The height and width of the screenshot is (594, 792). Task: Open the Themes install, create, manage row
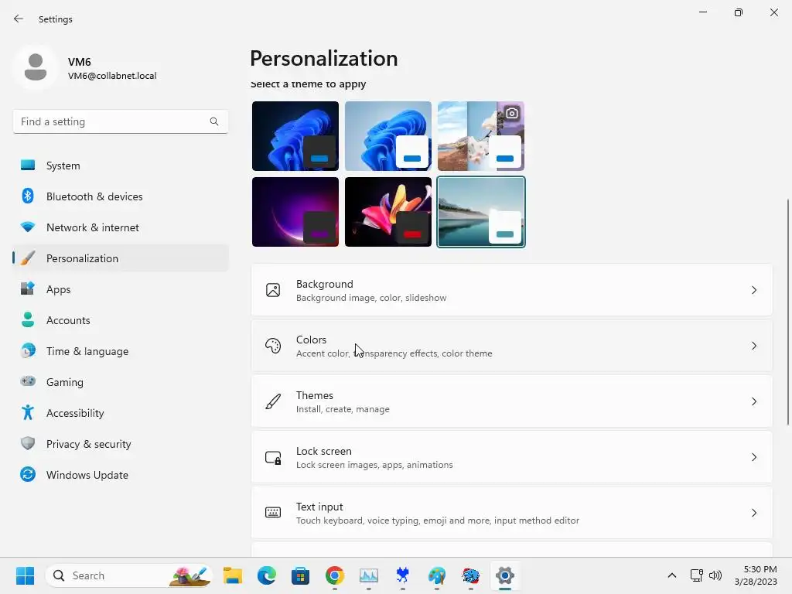tap(512, 401)
